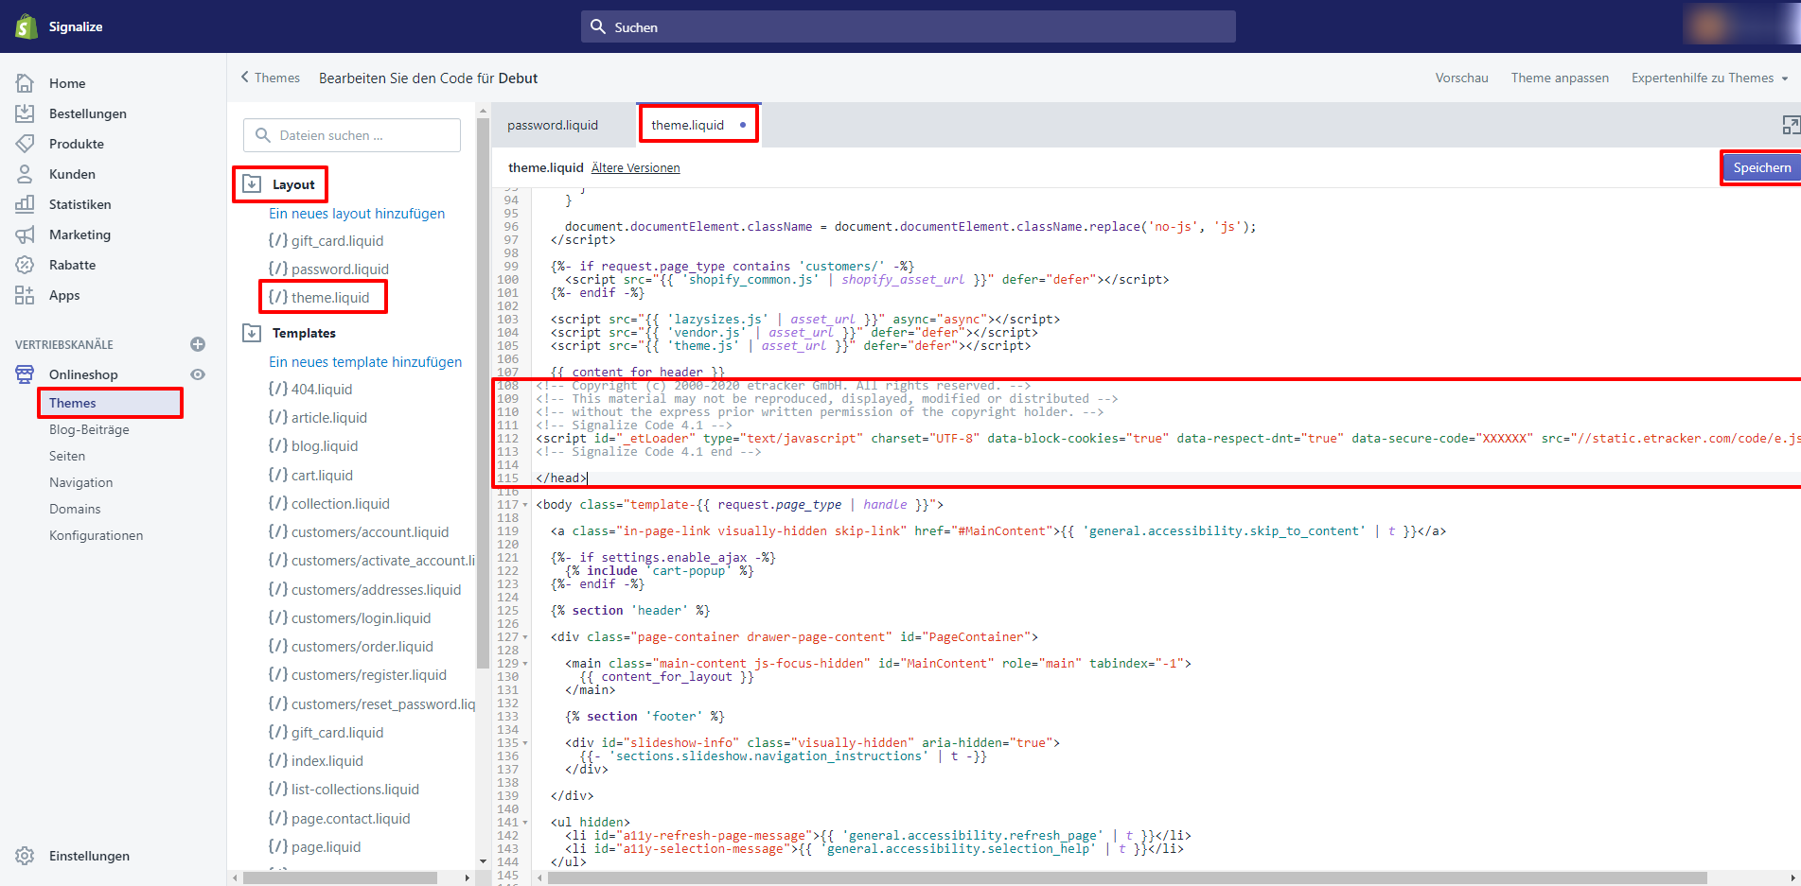Open customers/register.liquid template
The height and width of the screenshot is (886, 1801).
[357, 674]
